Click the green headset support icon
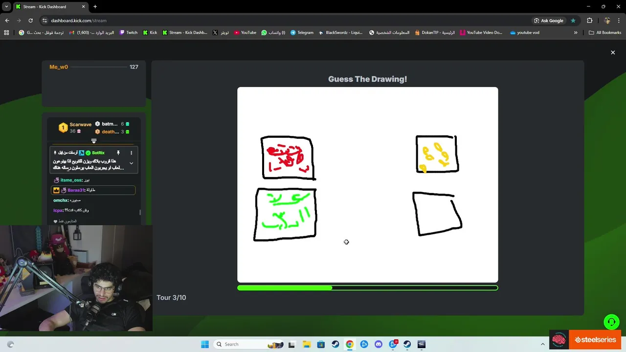626x352 pixels. tap(611, 322)
